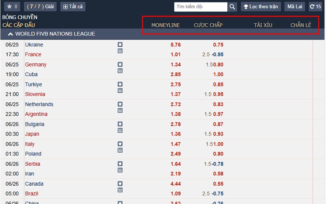Open the Mã Lai odds type dropdown
The width and height of the screenshot is (326, 204).
(x=295, y=7)
